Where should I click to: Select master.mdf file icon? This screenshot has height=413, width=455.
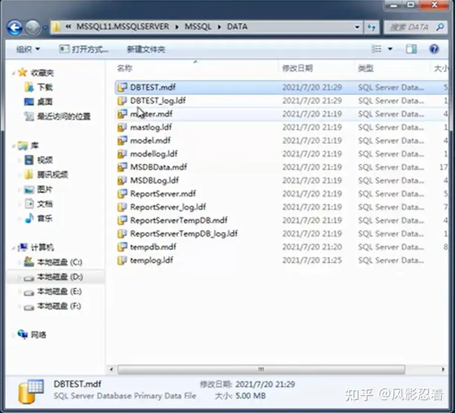pos(122,114)
